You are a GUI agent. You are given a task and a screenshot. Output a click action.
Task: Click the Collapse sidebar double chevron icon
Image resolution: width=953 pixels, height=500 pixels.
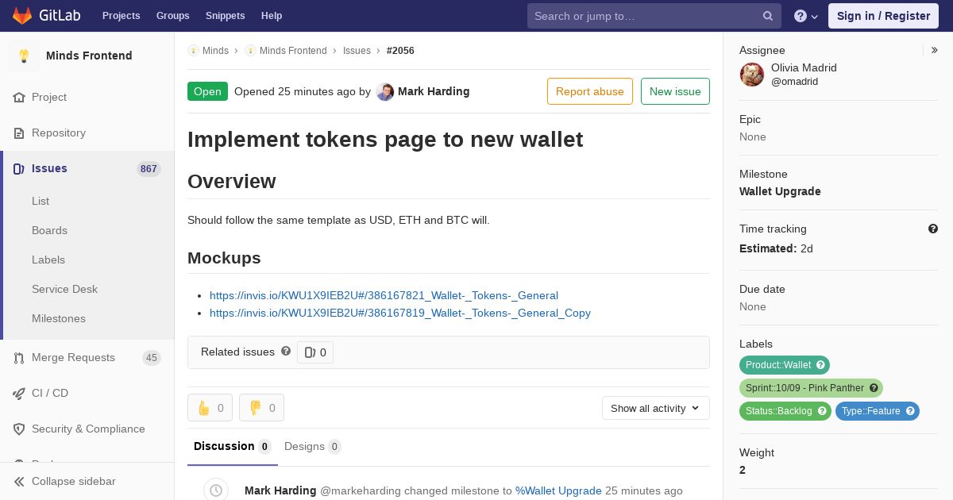[x=19, y=482]
